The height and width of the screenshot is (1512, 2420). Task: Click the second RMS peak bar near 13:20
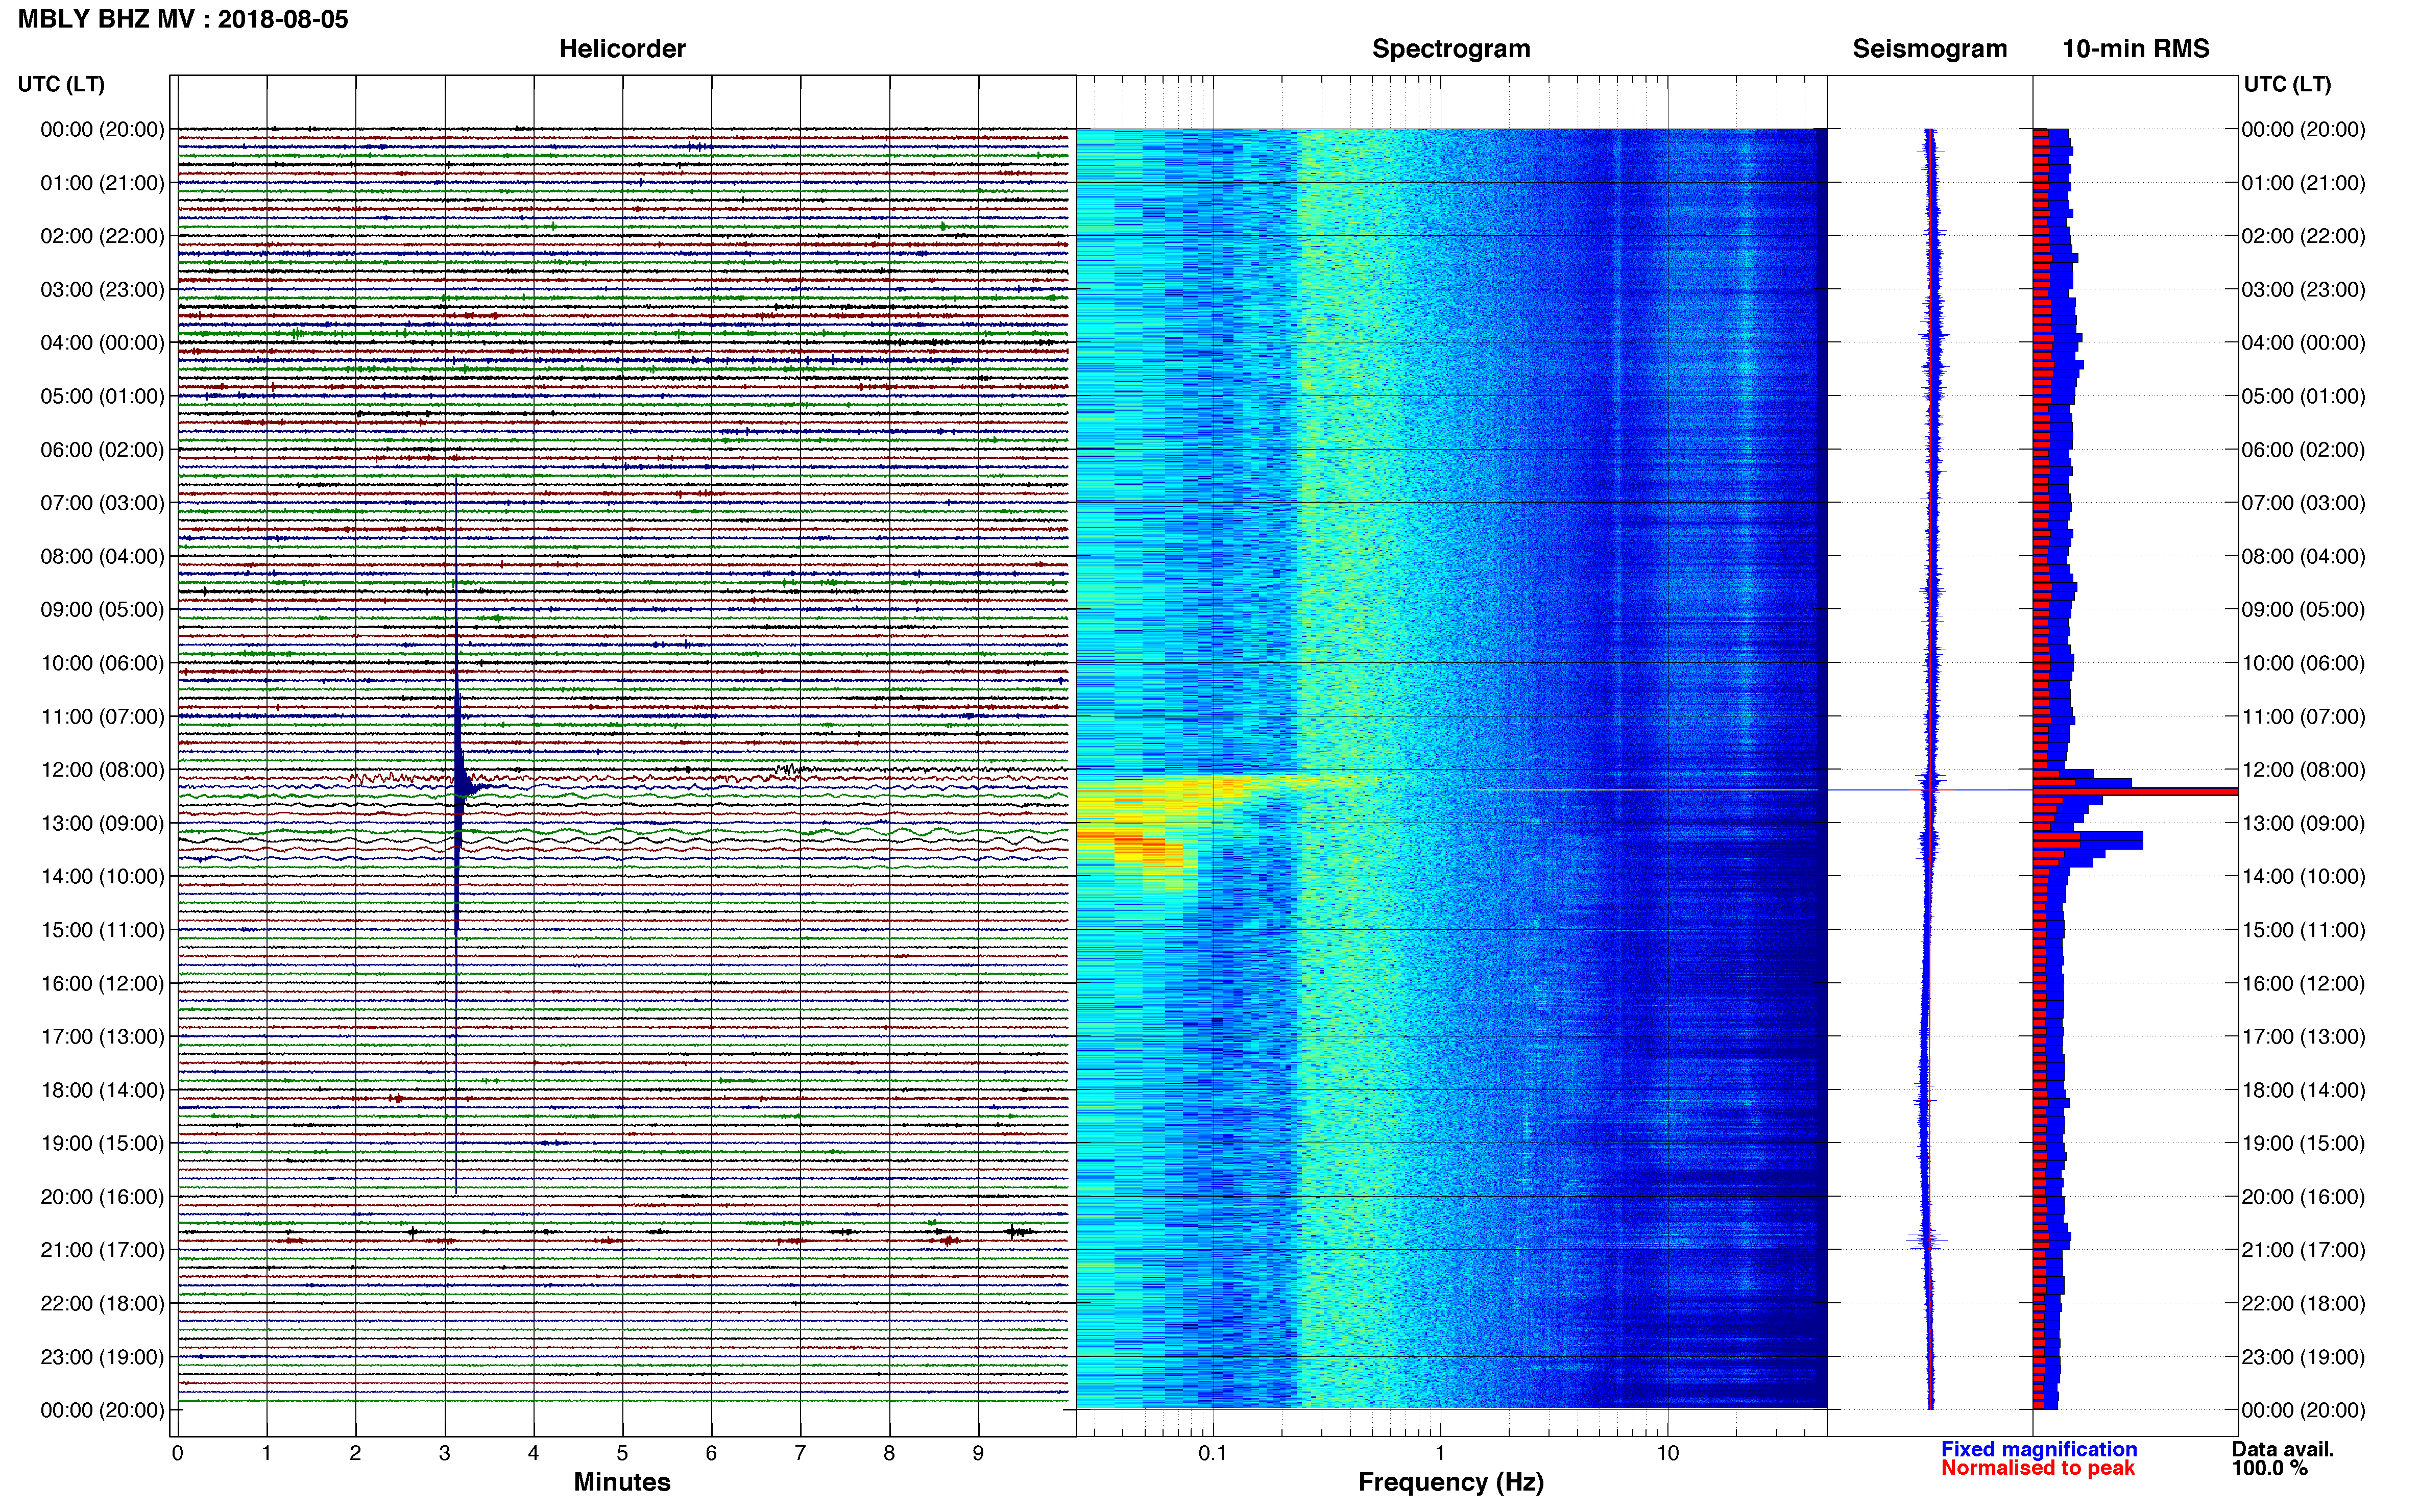[x=2088, y=840]
